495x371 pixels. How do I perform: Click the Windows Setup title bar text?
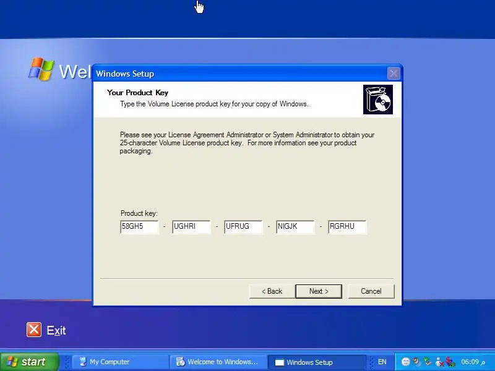click(x=125, y=74)
